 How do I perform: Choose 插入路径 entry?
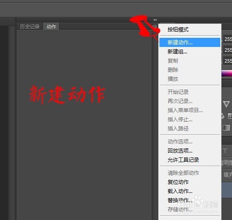190,129
